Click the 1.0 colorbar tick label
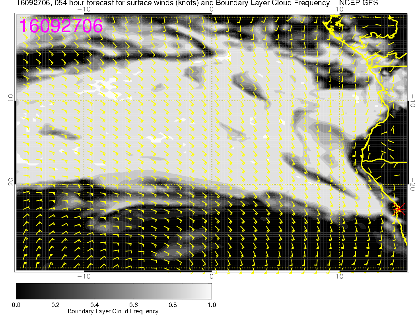Image resolution: width=420 pixels, height=324 pixels. pyautogui.click(x=211, y=305)
